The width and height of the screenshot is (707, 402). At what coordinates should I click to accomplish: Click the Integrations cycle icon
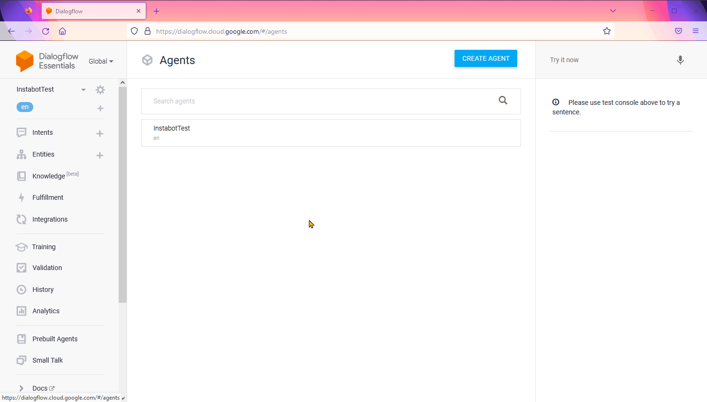point(21,219)
